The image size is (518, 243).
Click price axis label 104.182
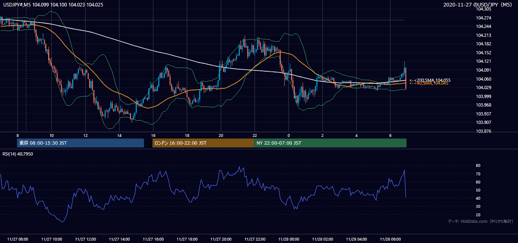tap(484, 44)
